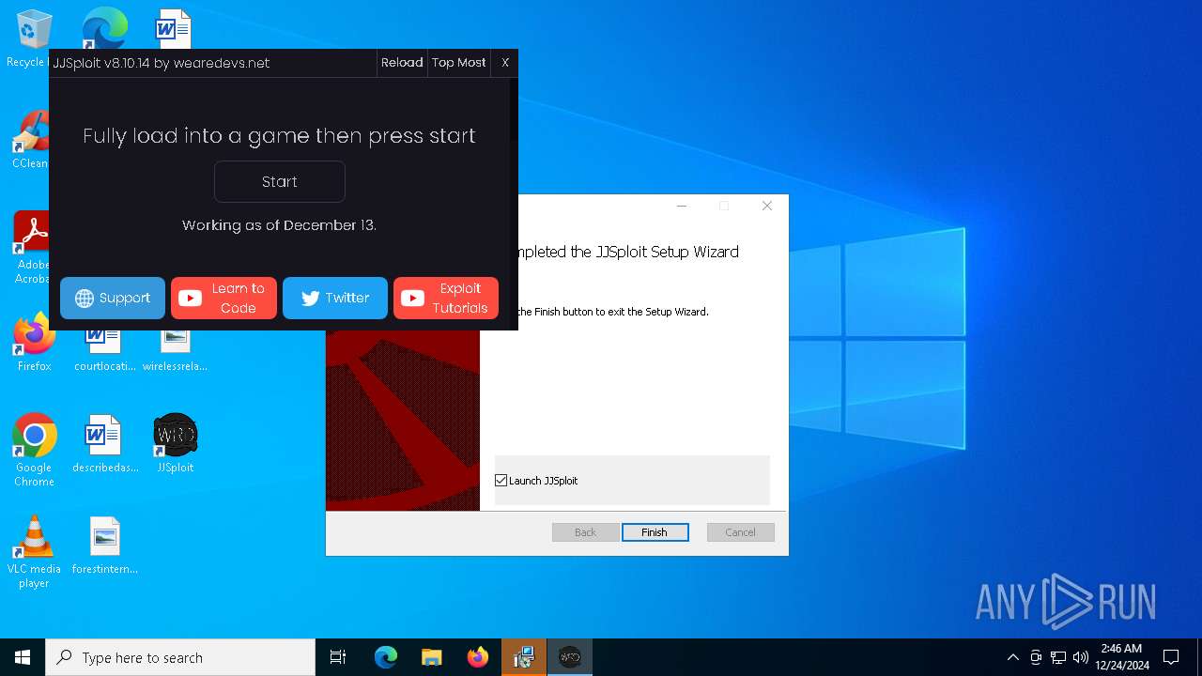Select the JJSploit desktop shortcut

point(176,443)
